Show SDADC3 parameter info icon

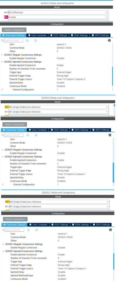[x=109, y=40]
